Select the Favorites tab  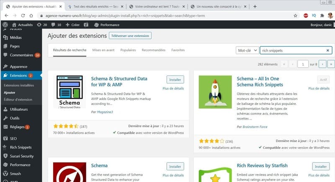pos(178,50)
